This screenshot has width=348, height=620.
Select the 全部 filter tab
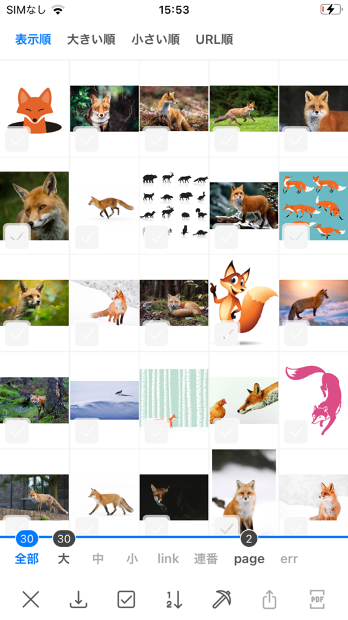tap(27, 559)
